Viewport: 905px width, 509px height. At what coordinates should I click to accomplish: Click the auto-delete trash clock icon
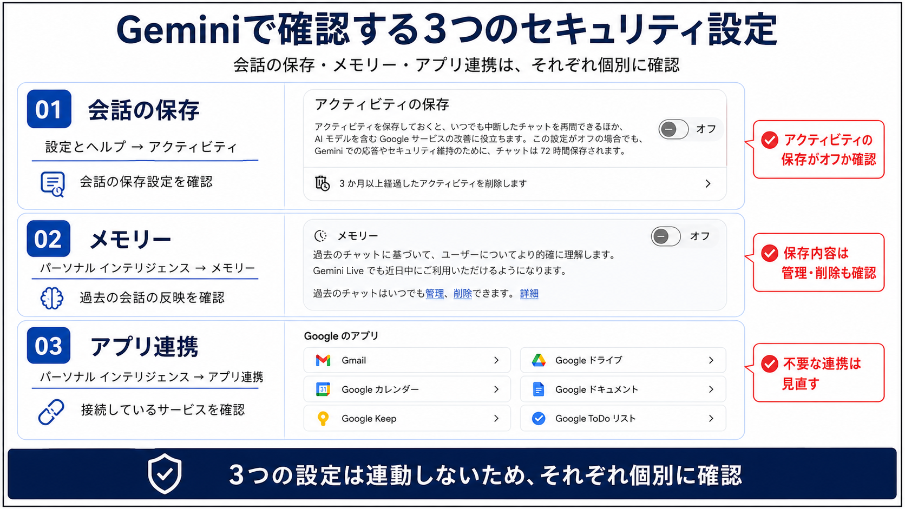pyautogui.click(x=323, y=184)
